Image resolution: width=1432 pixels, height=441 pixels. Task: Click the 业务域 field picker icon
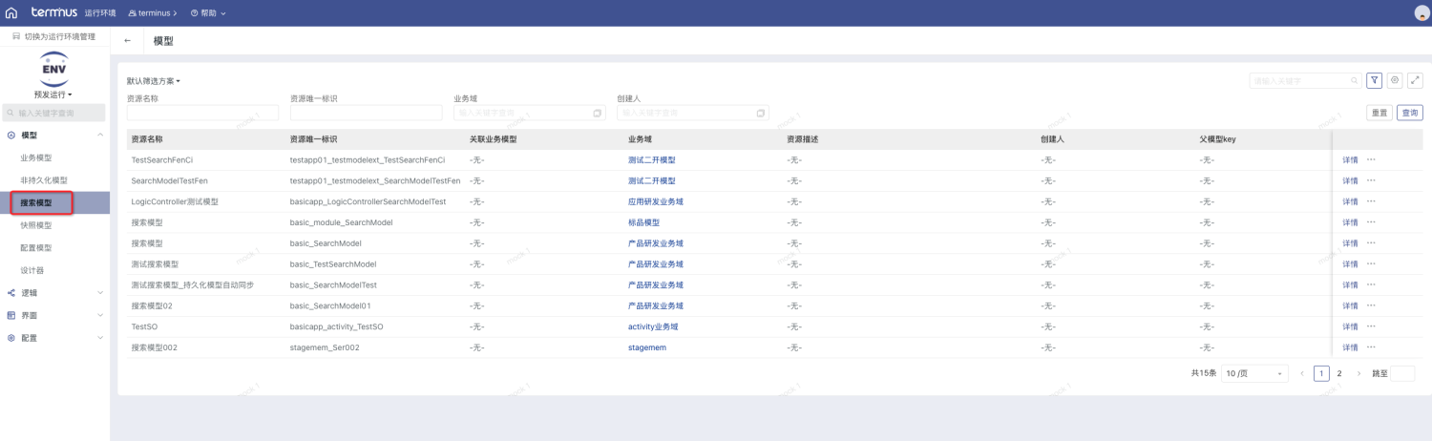(x=597, y=113)
